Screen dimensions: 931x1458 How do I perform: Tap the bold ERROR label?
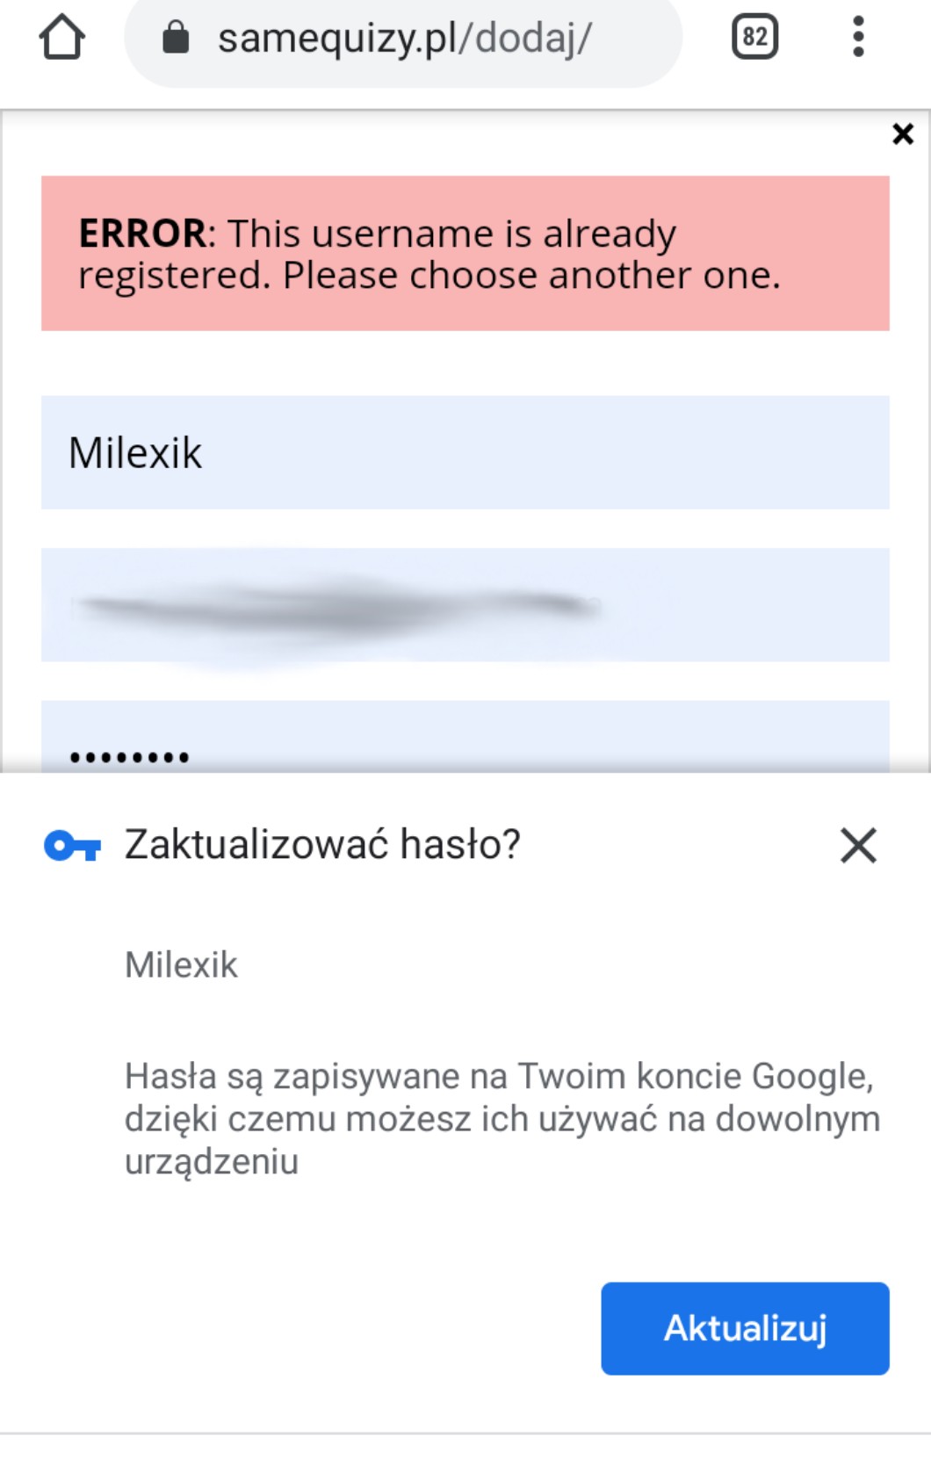142,234
